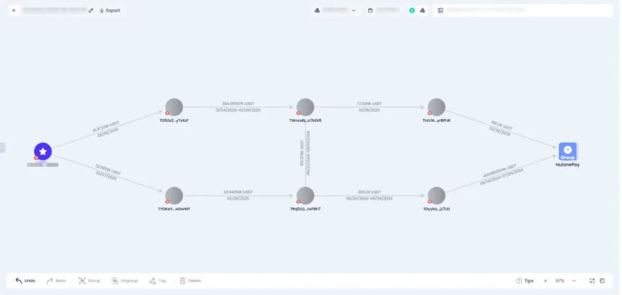Click Group in the bottom toolbar
The image size is (622, 295).
tap(89, 281)
